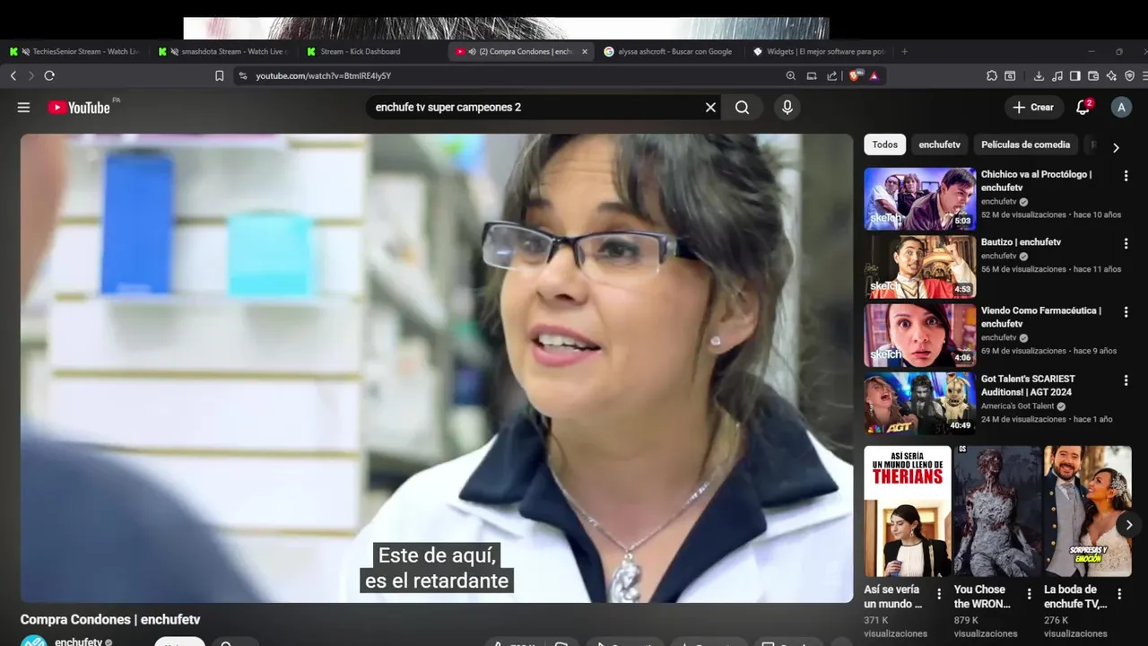
Task: Select the enchufetv filter chip
Action: (x=939, y=144)
